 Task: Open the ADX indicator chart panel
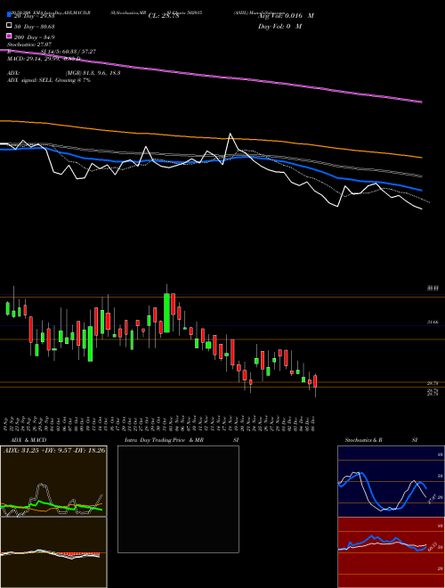pyautogui.click(x=53, y=481)
